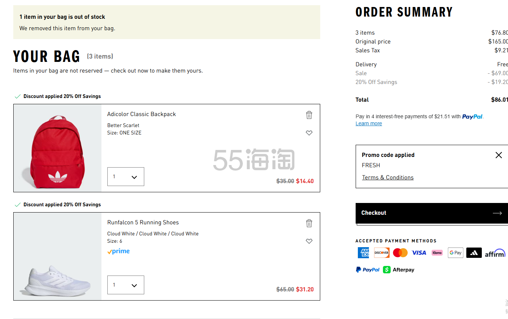Click the Discover card icon
Viewport: 508px width, 319px height.
(x=381, y=253)
